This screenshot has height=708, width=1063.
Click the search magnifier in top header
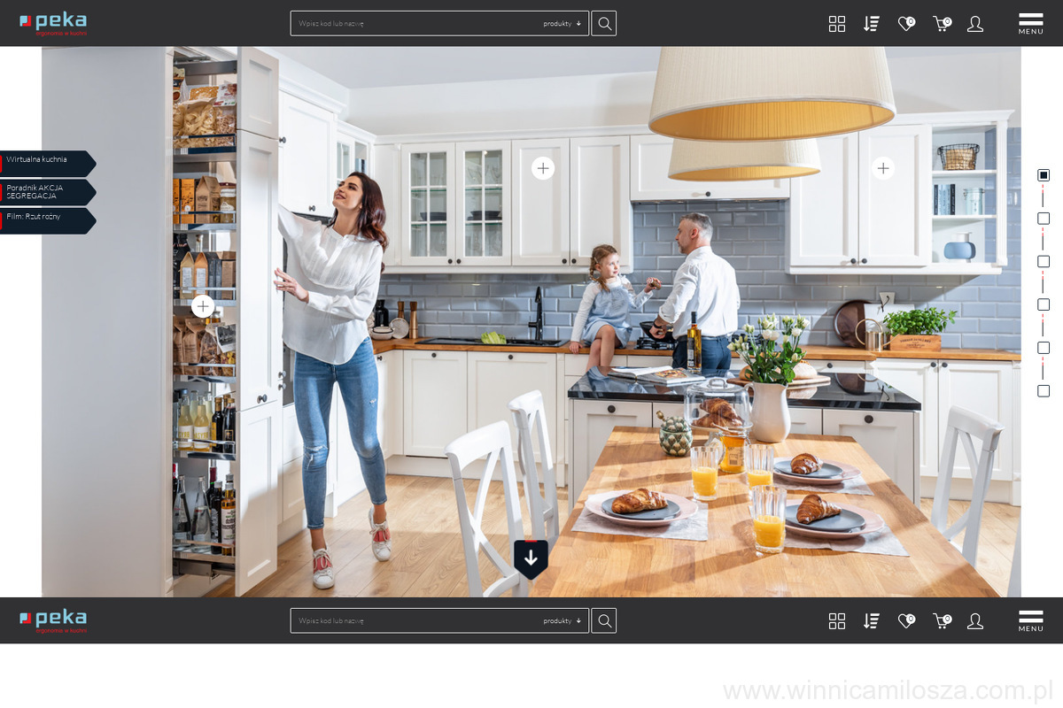click(604, 24)
